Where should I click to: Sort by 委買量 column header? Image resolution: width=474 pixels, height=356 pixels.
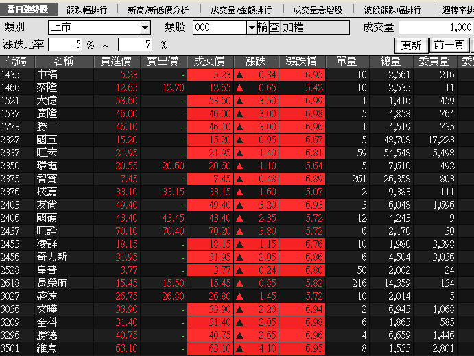(x=435, y=61)
